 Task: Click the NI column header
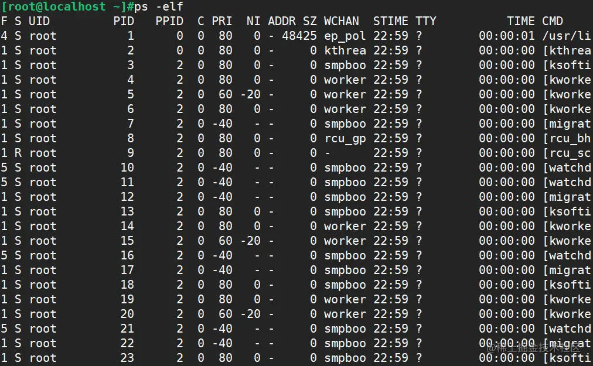(253, 21)
